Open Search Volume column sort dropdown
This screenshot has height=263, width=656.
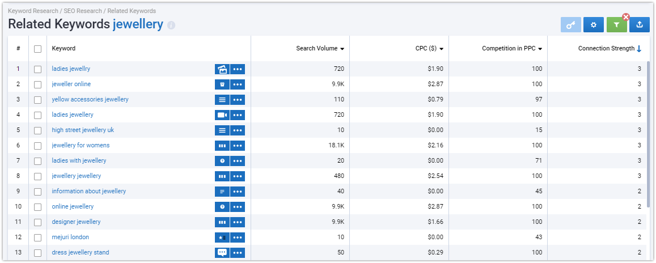tap(342, 49)
